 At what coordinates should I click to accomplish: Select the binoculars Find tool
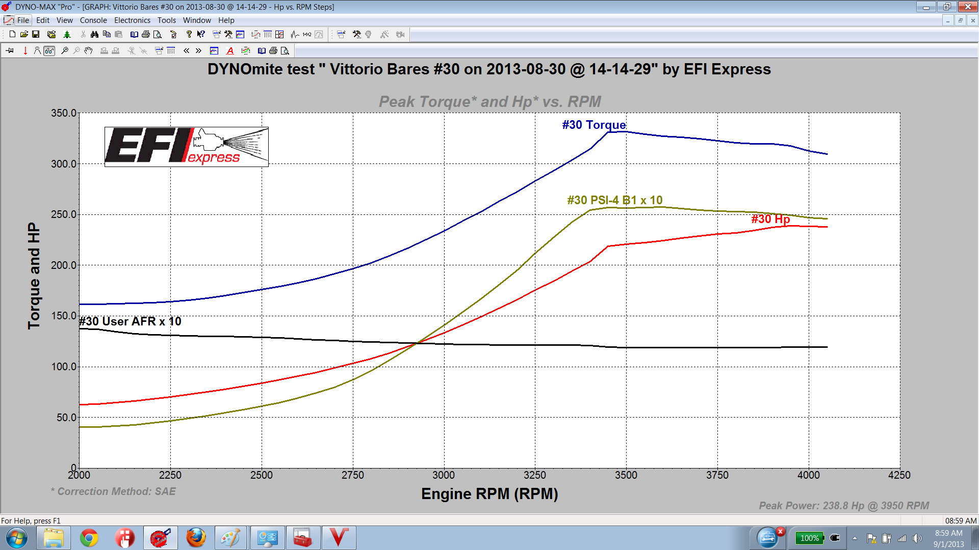(94, 35)
